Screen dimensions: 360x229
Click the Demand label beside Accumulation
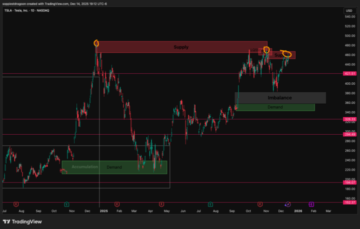[x=114, y=167]
